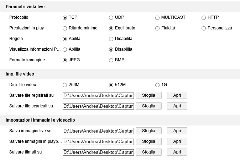This screenshot has width=240, height=162.
Task: Focus the Salva immagini live su path field
Action: click(98, 131)
